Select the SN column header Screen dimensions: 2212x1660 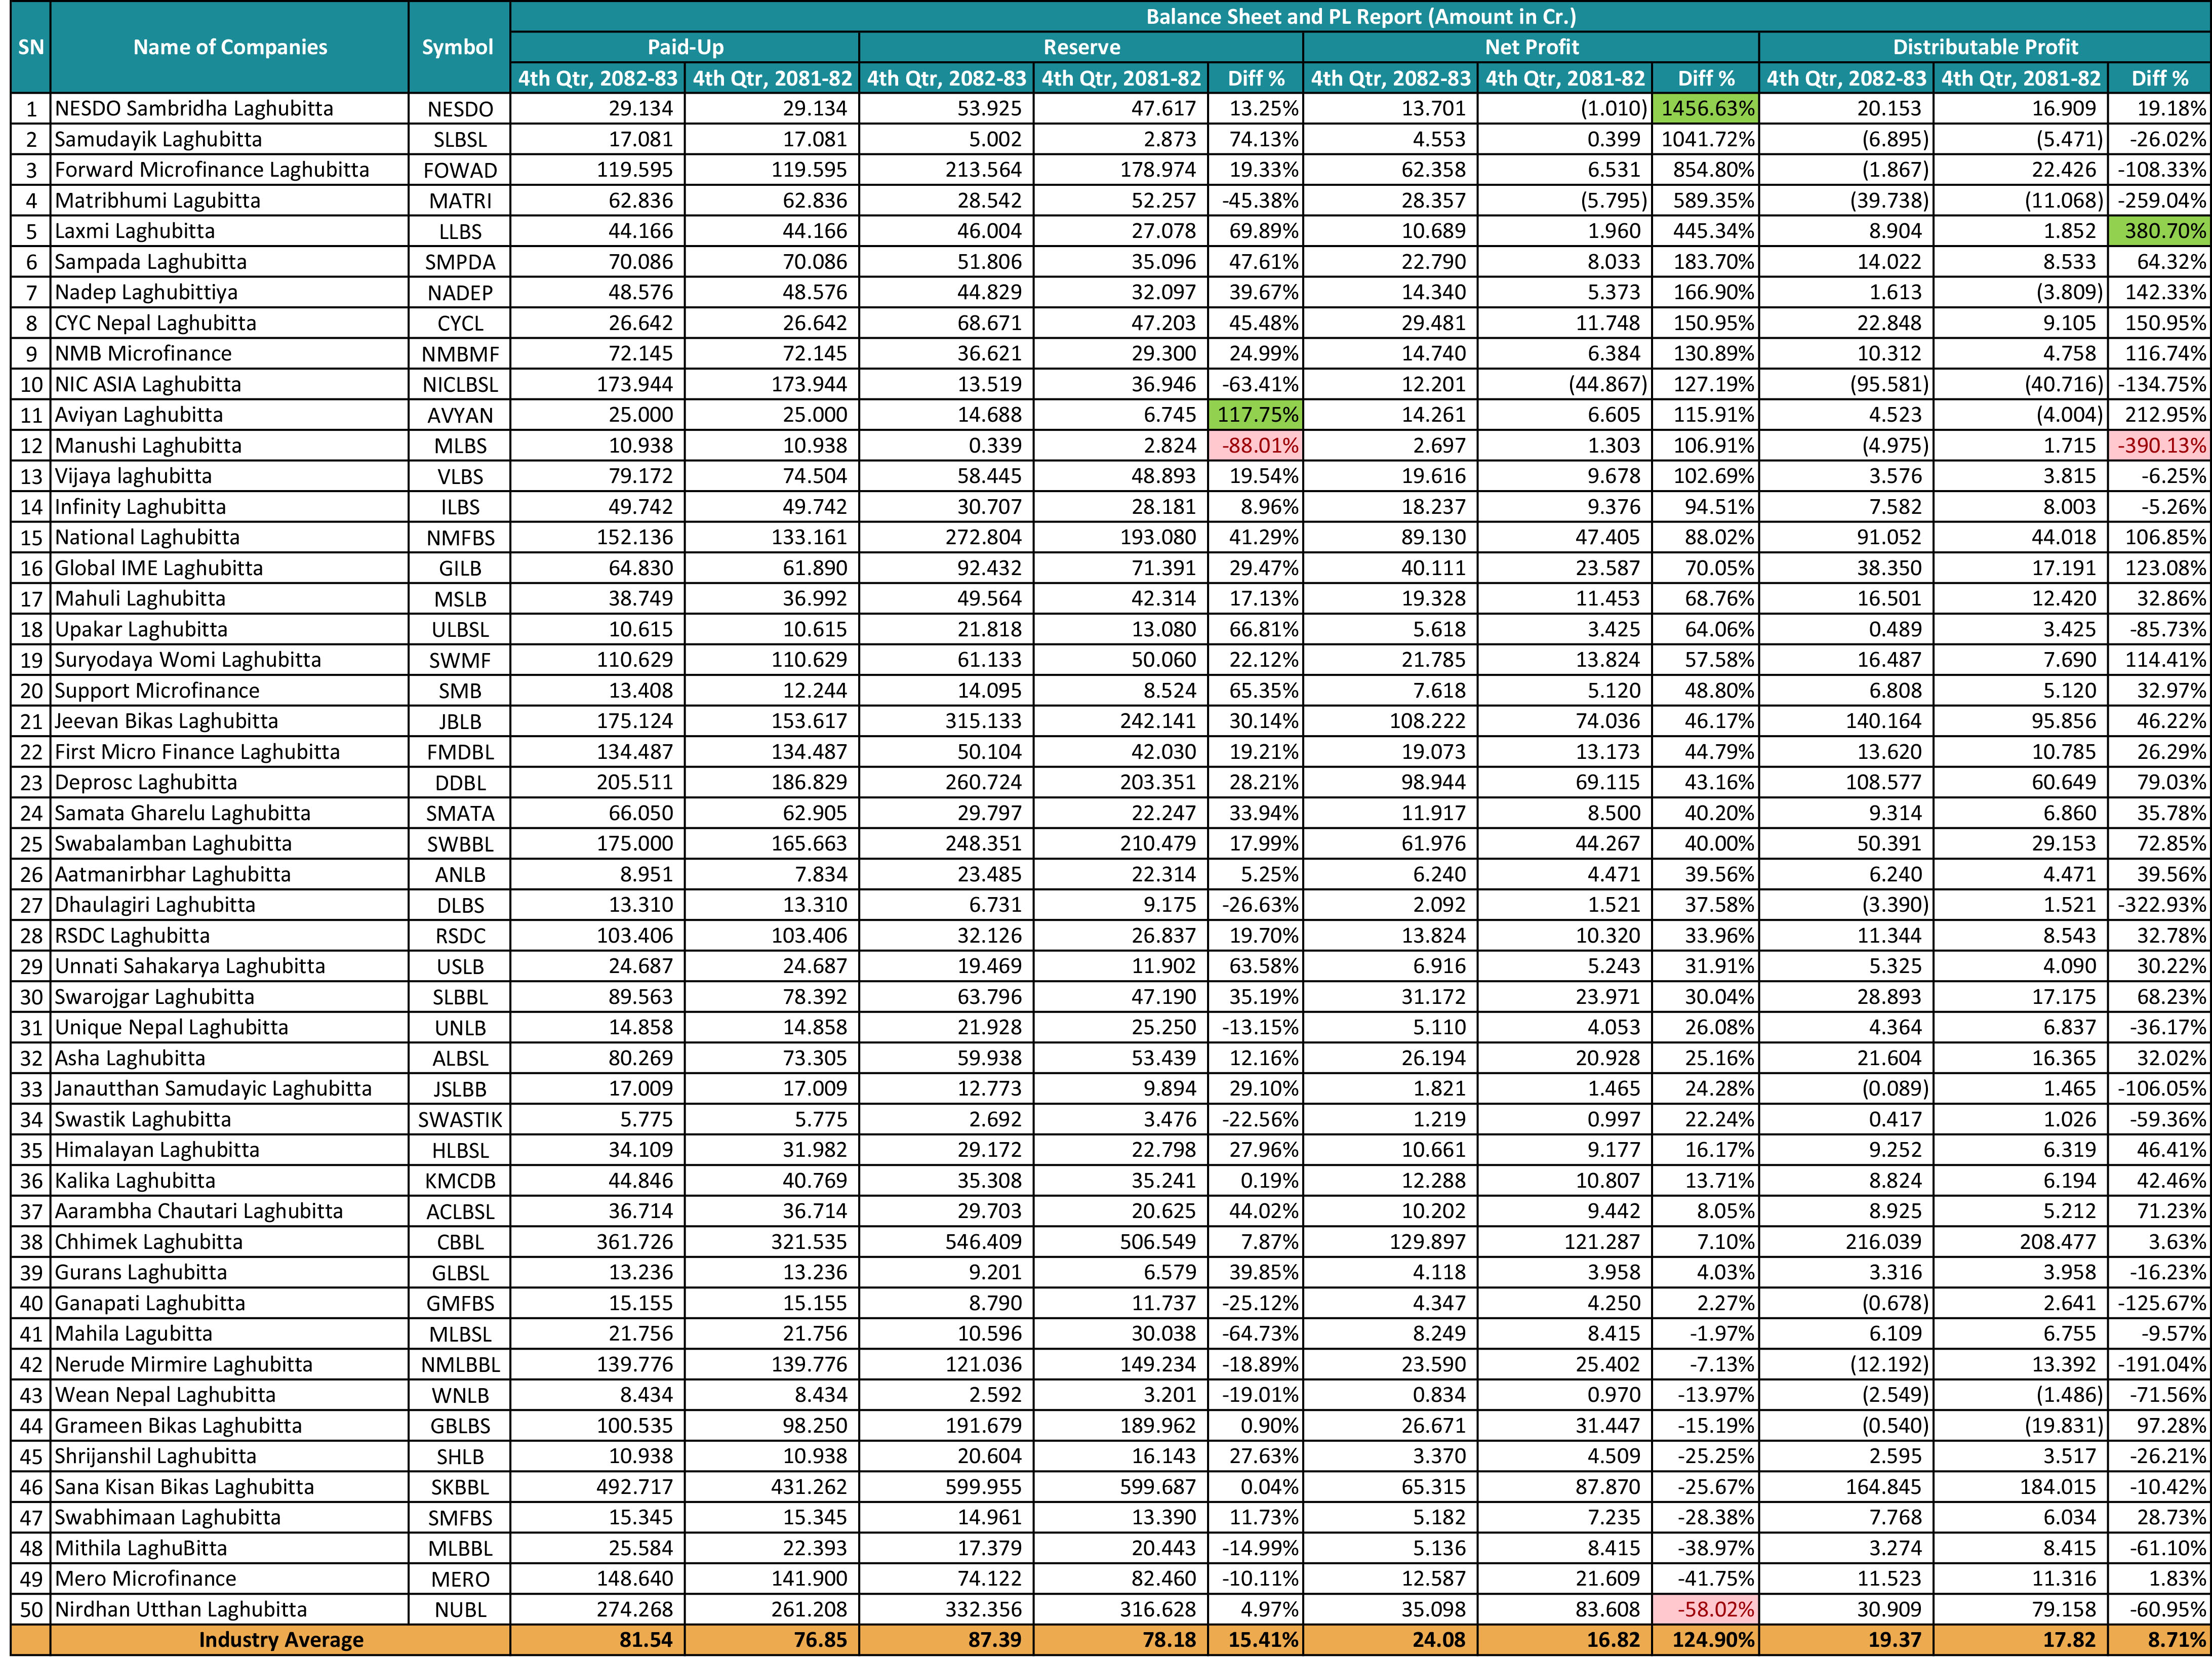click(x=30, y=47)
